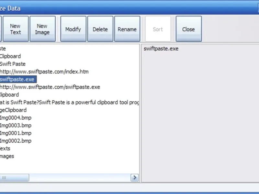Select the Swift Paste tree item
This screenshot has height=194, width=259.
pos(13,64)
